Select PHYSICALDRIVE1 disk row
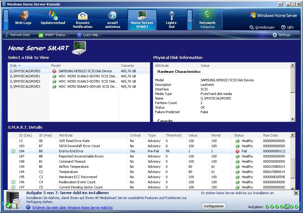Viewport: 303px width, 213px height. coord(79,76)
